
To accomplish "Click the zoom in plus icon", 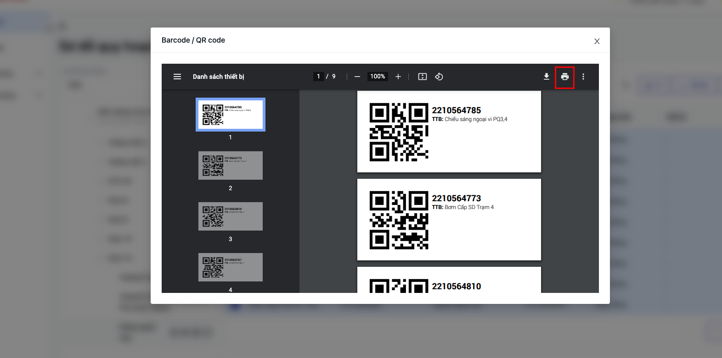I will 398,77.
